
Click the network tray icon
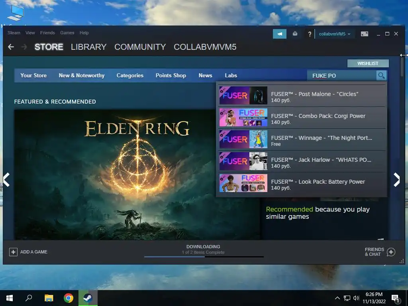point(347,298)
